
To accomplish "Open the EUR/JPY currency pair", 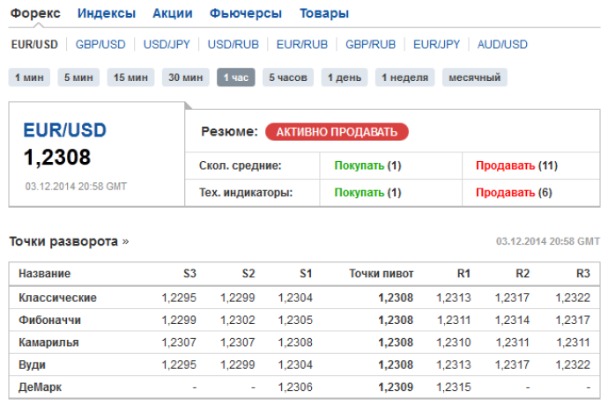I will coord(436,45).
